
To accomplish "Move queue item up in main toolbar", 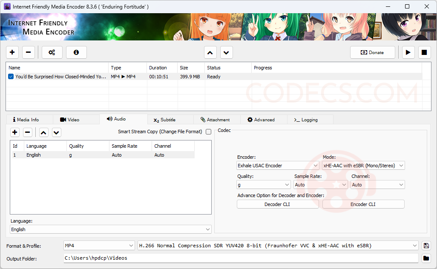I will (x=210, y=52).
